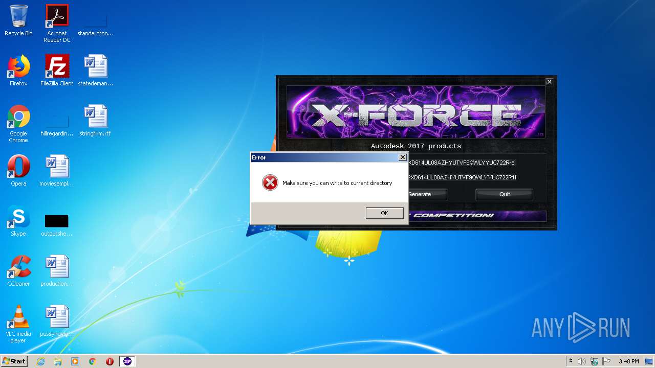This screenshot has width=655, height=368.
Task: Open media player from taskbar
Action: [75, 361]
